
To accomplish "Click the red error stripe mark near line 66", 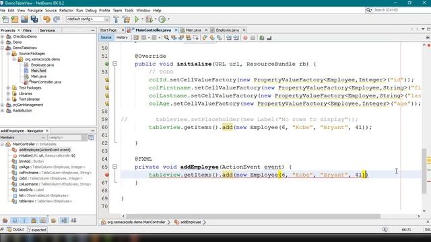I will pos(428,182).
